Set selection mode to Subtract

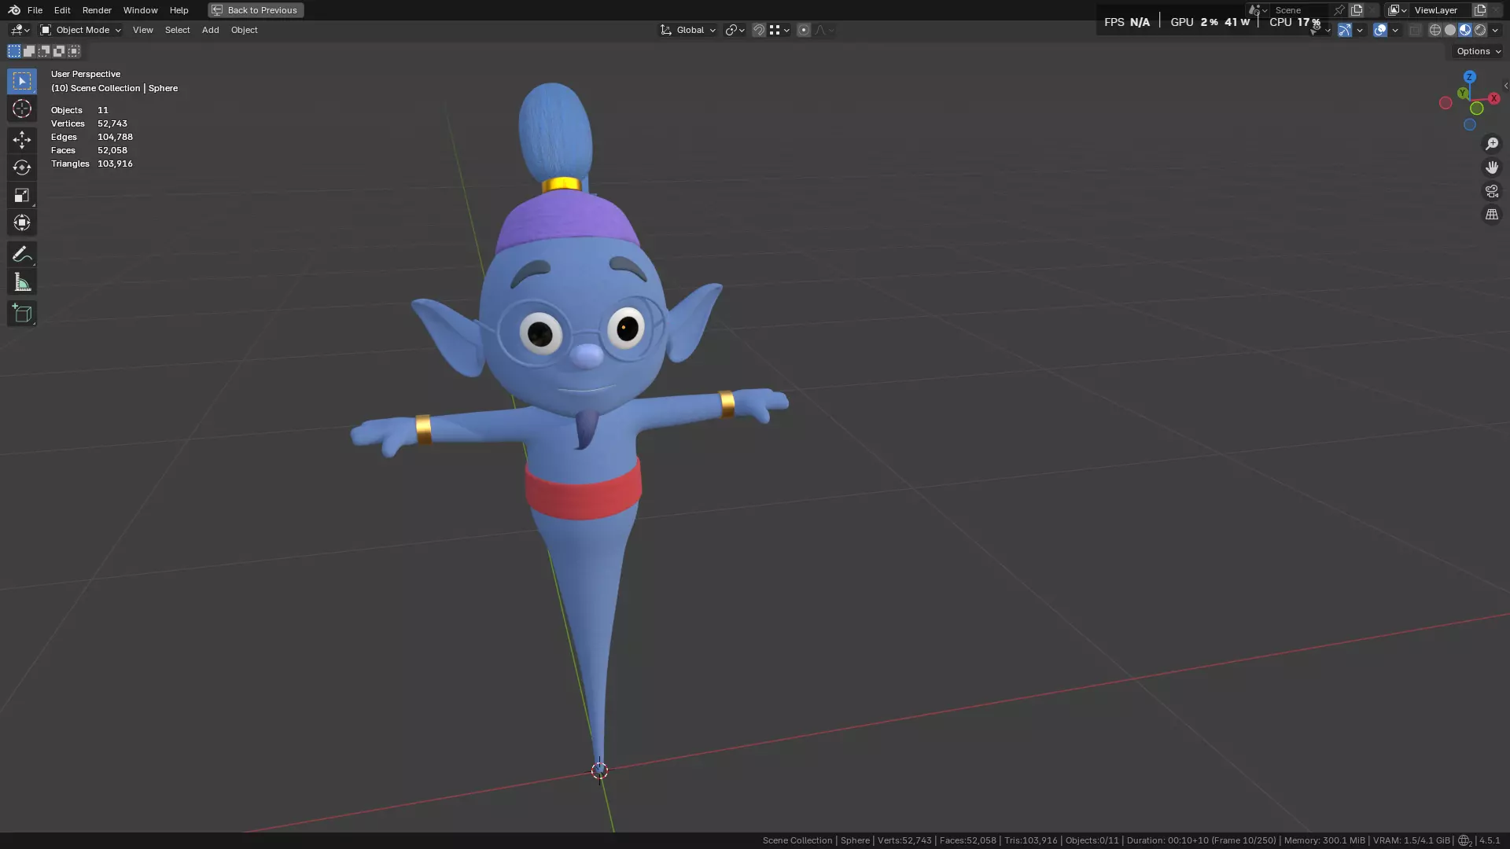pos(44,51)
